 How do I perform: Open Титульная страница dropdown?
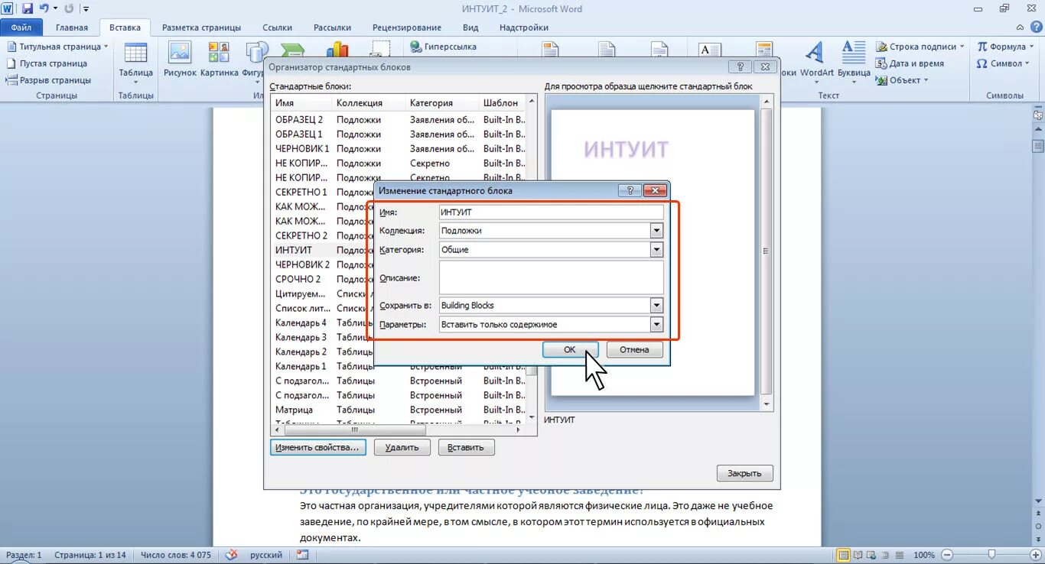58,47
